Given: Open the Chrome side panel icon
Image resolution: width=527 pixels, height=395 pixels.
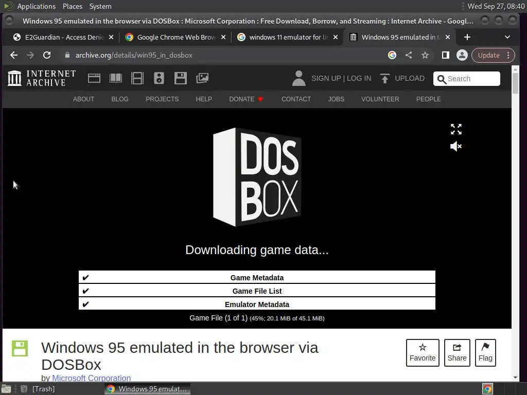Looking at the screenshot, I should (x=446, y=55).
